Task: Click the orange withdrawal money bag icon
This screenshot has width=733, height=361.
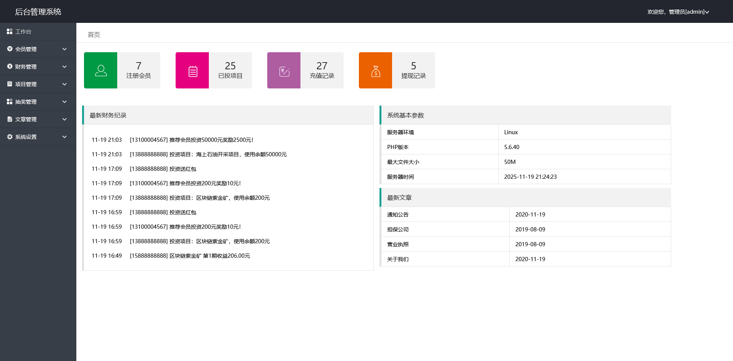Action: (x=376, y=71)
